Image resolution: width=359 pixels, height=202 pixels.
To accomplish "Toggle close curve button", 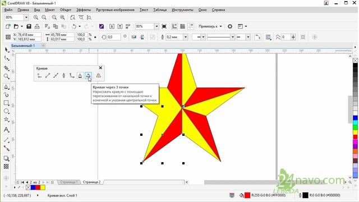I will coord(257,37).
